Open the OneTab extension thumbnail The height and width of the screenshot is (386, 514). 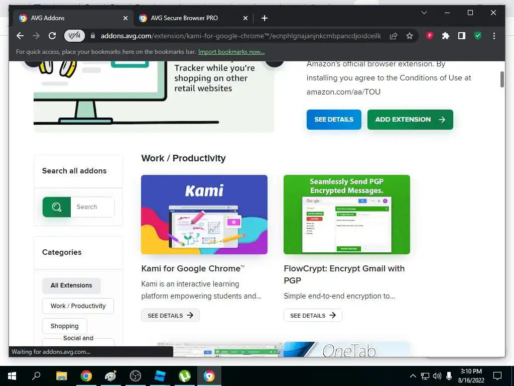coord(347,350)
